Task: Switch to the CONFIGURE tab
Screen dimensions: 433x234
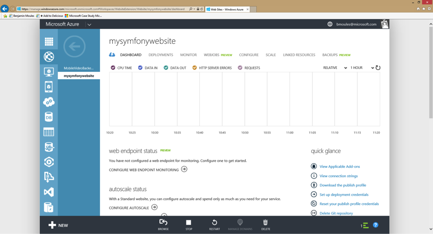Action: click(249, 55)
